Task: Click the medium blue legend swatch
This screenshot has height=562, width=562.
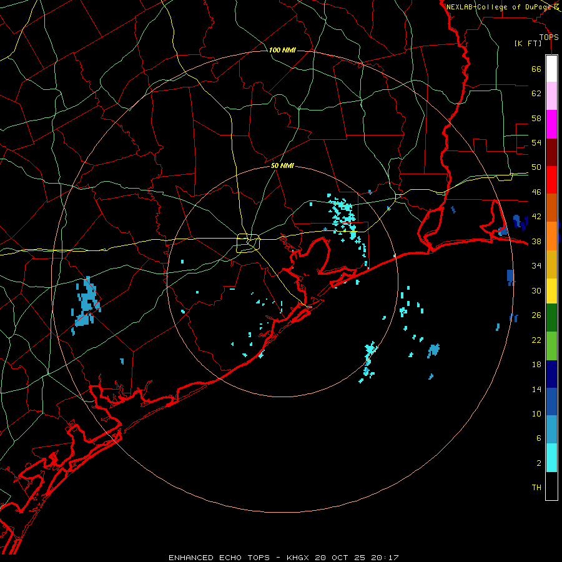Action: click(x=551, y=402)
